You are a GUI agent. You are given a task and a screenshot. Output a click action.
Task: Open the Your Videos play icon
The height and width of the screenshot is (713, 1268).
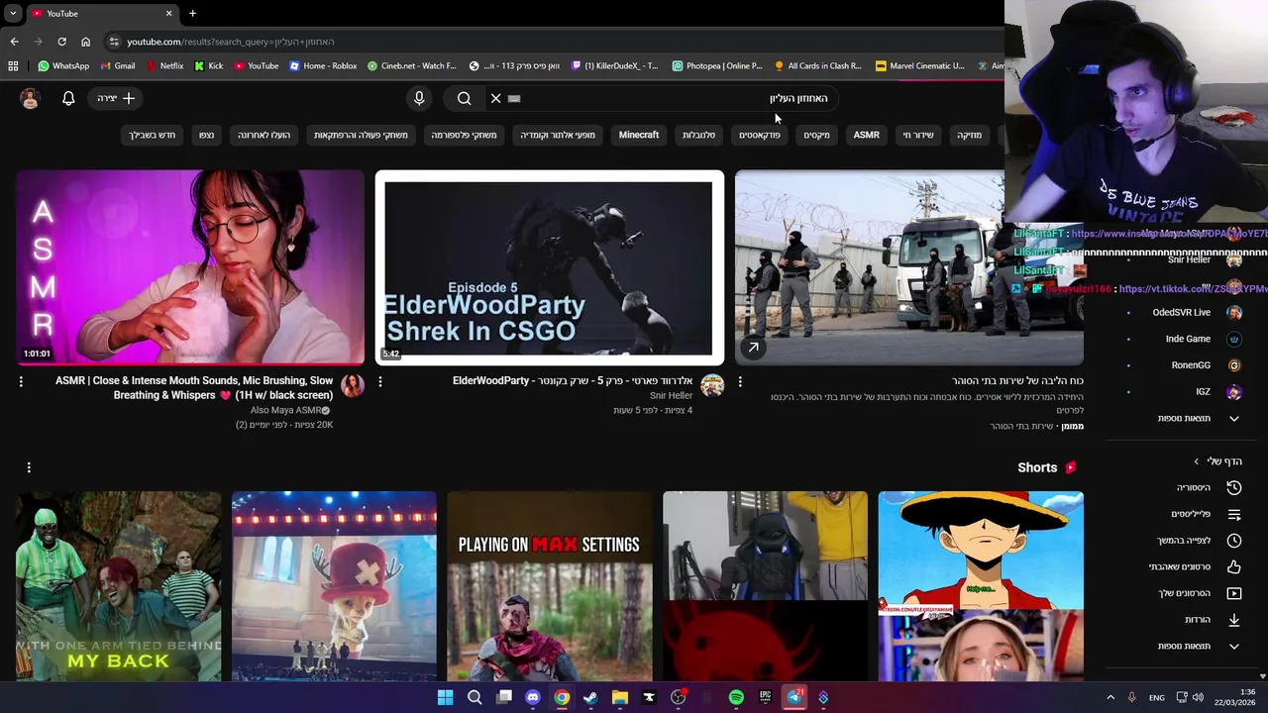point(1233,593)
